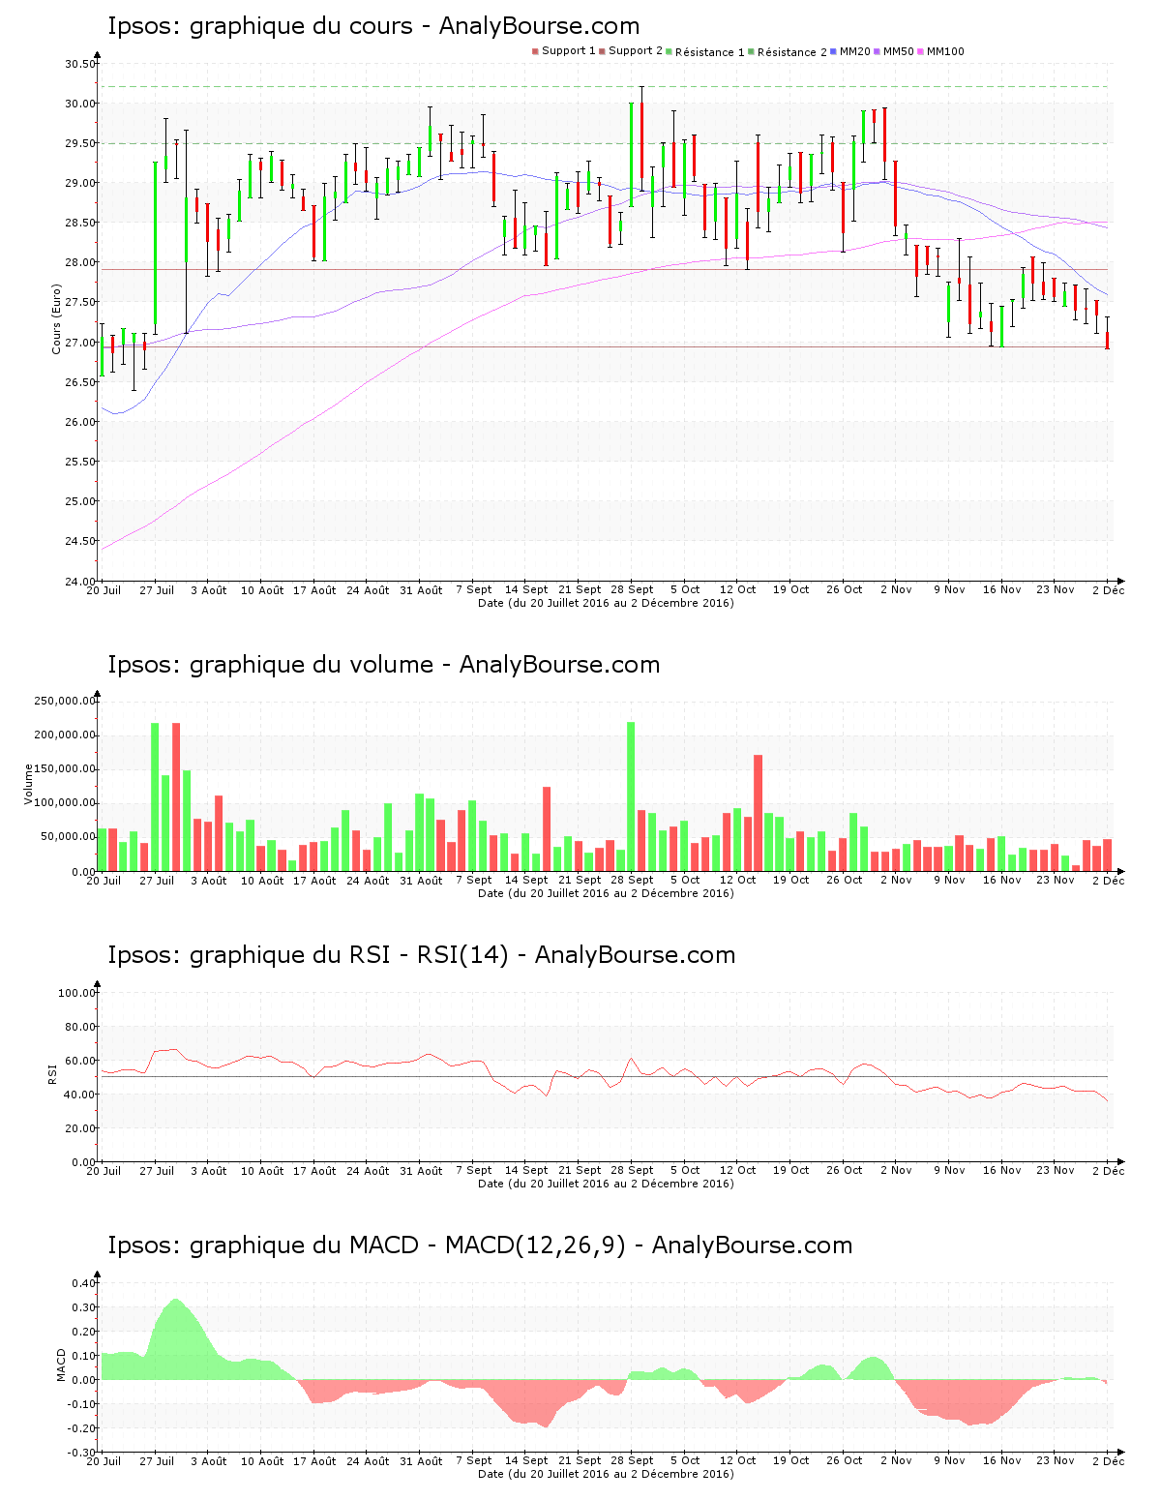
Task: Click '27 Juil' date on the volume chart axis
Action: coord(157,880)
